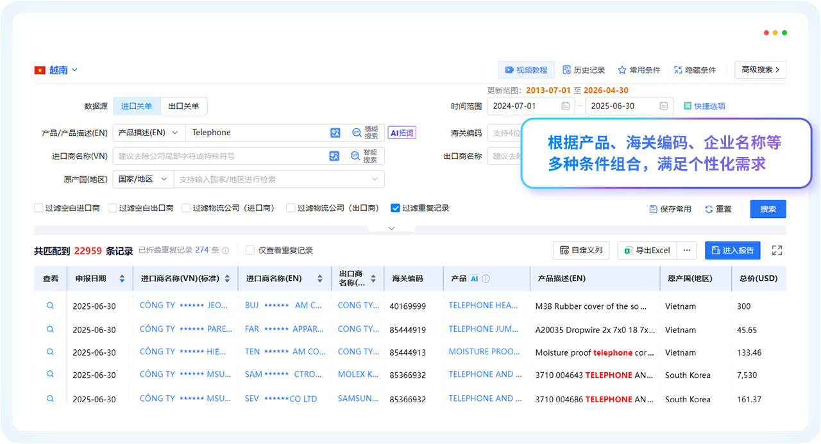Viewport: 821px width, 444px height.
Task: Click the enter report button
Action: tap(732, 251)
